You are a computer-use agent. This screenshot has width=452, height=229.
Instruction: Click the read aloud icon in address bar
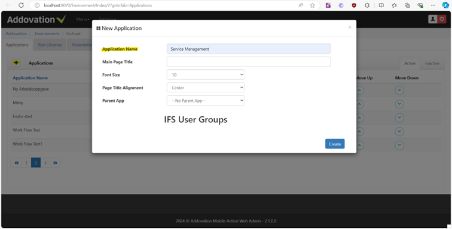(x=301, y=5)
